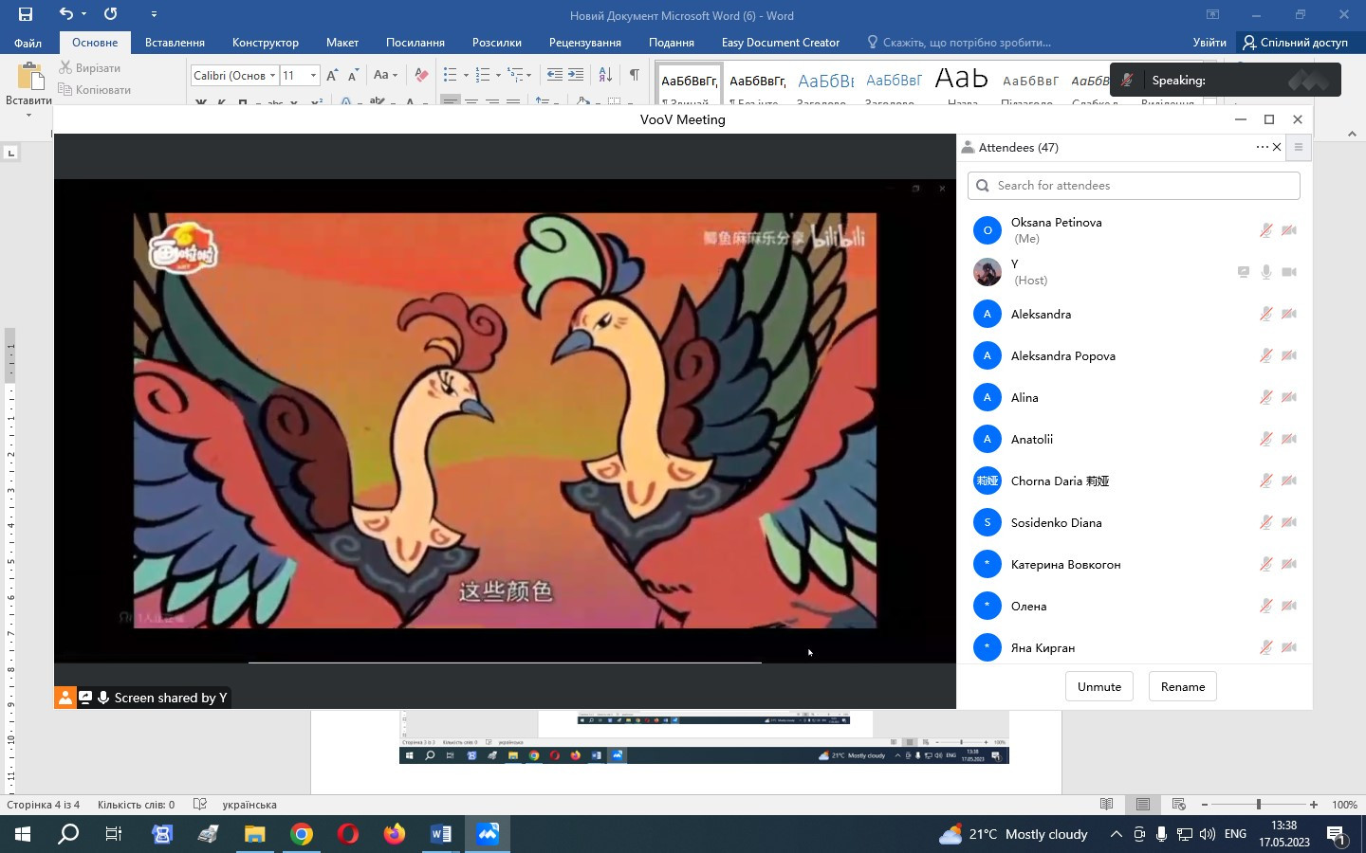This screenshot has height=853, width=1366.
Task: Adjust the Word zoom slider handle
Action: click(1259, 805)
